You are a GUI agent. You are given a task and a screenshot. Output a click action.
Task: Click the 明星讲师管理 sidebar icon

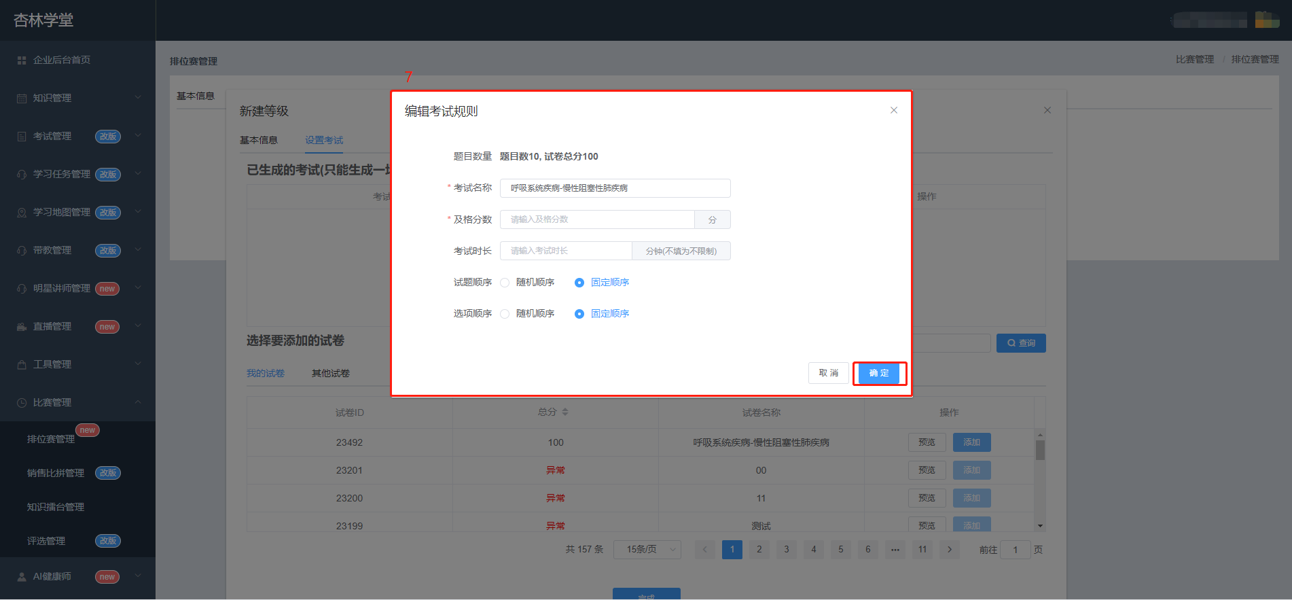(x=22, y=289)
